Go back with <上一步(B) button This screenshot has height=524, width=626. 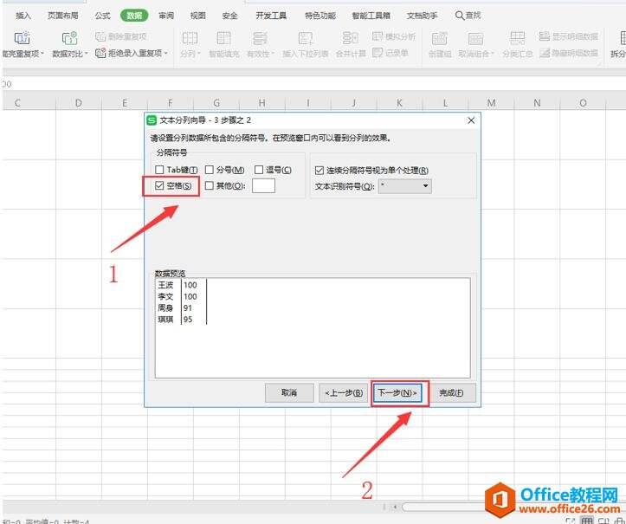tap(344, 393)
